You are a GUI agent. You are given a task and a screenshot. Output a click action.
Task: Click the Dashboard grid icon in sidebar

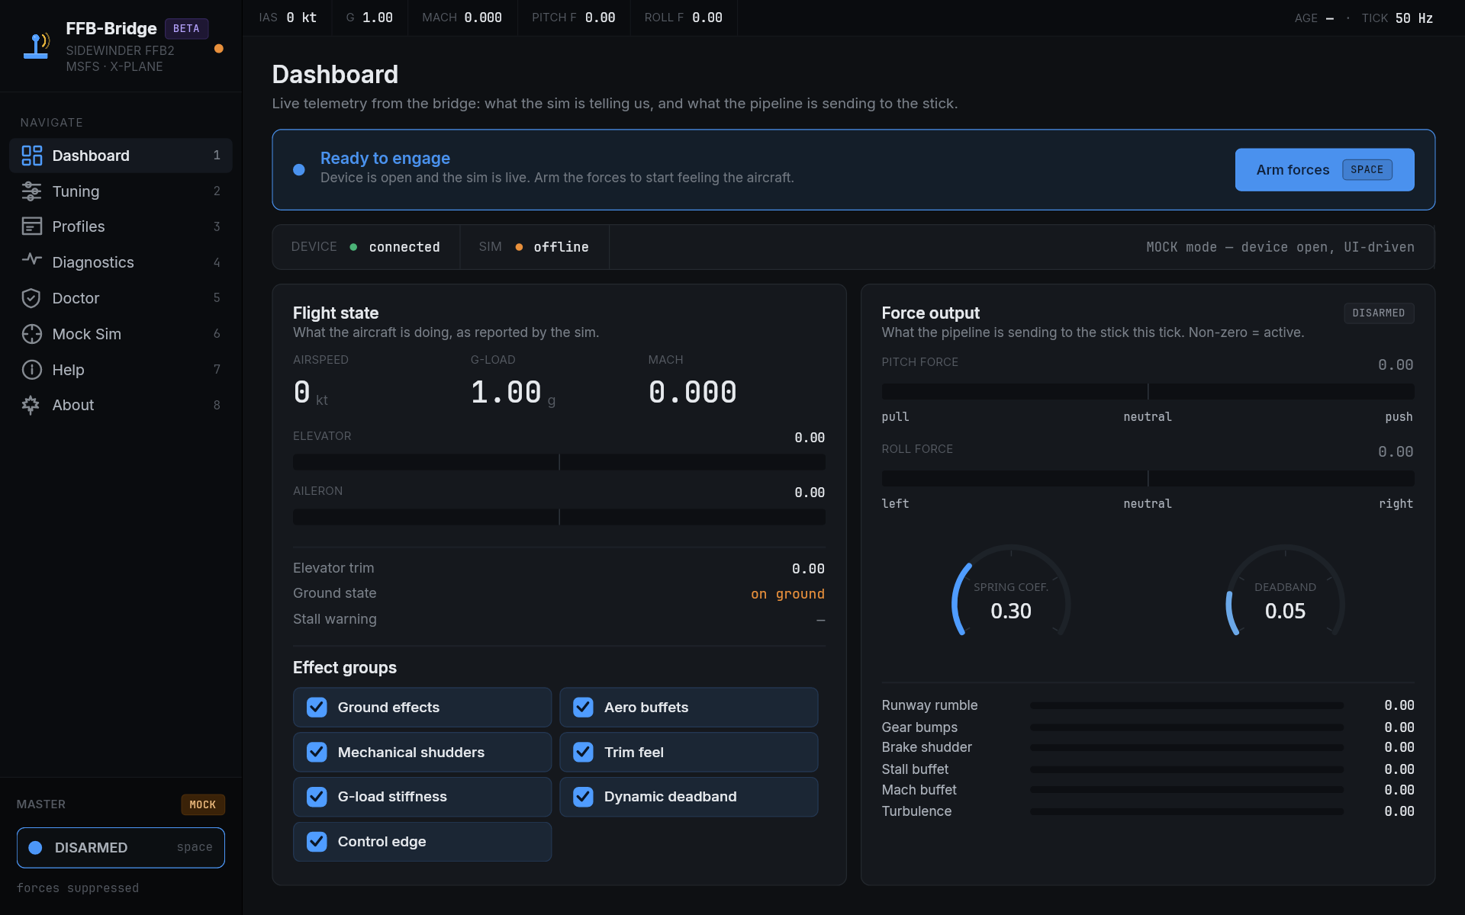(31, 156)
